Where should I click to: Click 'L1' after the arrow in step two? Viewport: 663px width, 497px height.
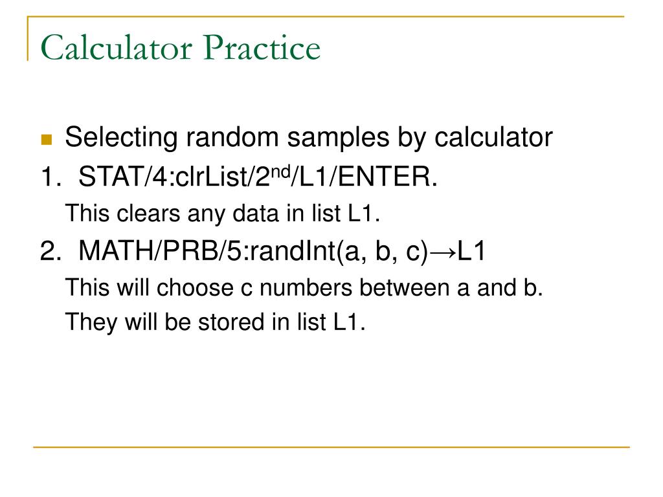point(472,250)
